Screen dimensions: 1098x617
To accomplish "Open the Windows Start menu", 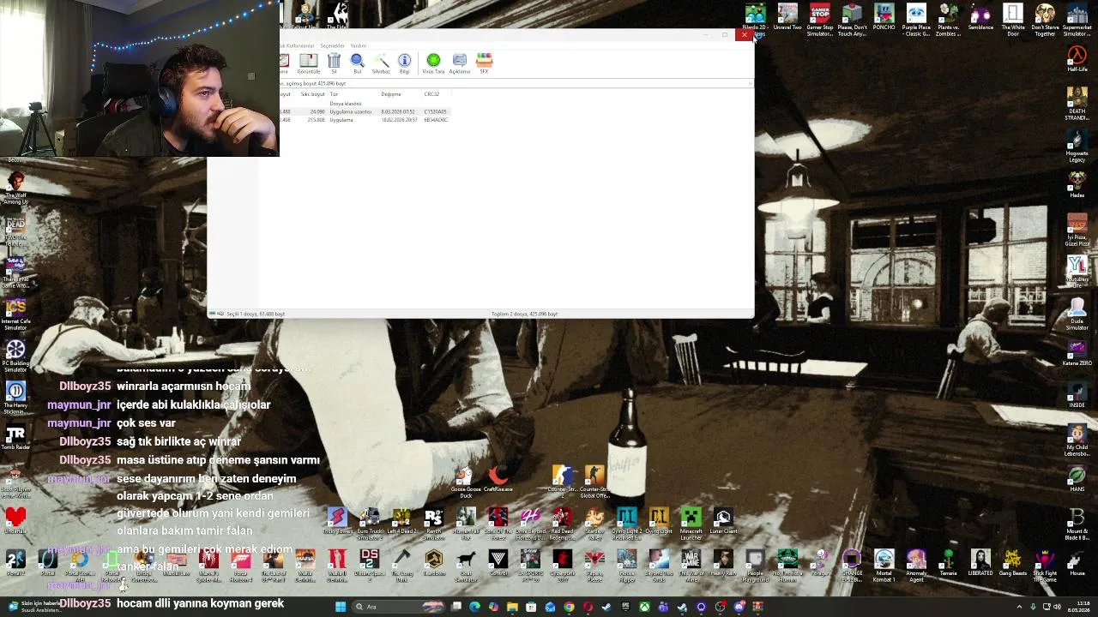I will coord(341,607).
